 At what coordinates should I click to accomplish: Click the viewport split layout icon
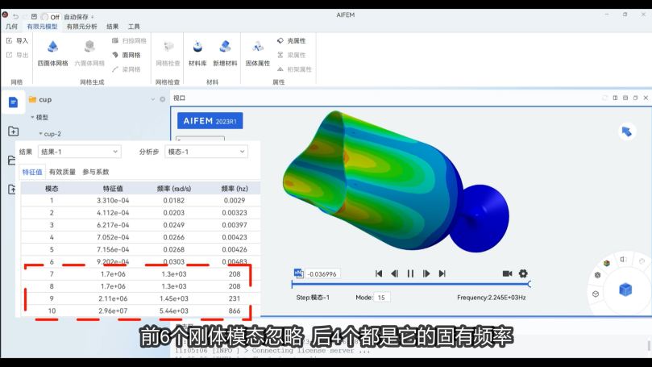coord(615,98)
